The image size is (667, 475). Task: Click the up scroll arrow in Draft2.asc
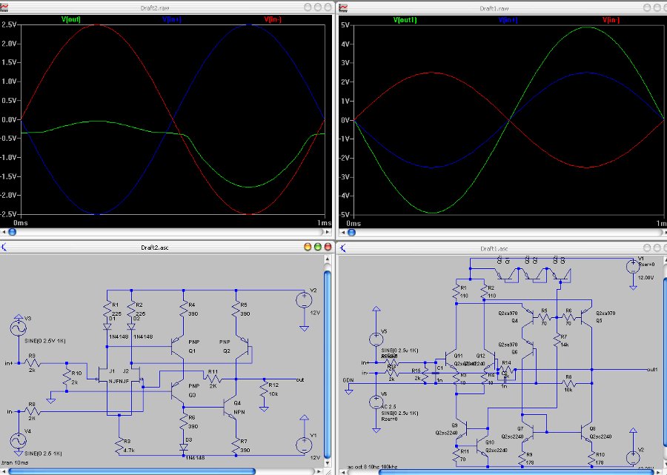click(327, 259)
